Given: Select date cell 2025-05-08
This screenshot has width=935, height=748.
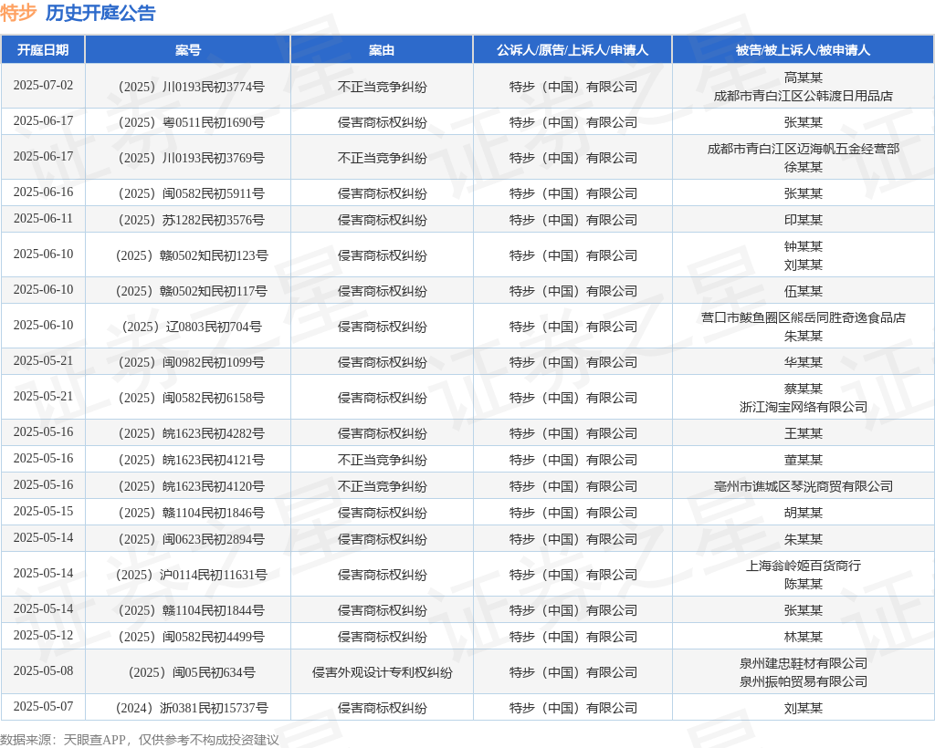Looking at the screenshot, I should pyautogui.click(x=43, y=671).
